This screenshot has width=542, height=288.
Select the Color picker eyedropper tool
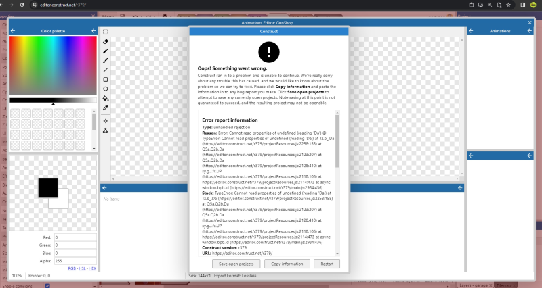tap(106, 108)
